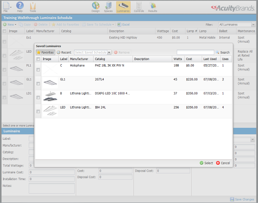Sort saved luminaires by Last Used column
Screen dimensions: 258x203
211,59
